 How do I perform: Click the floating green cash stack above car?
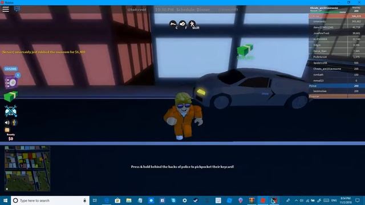tap(245, 50)
